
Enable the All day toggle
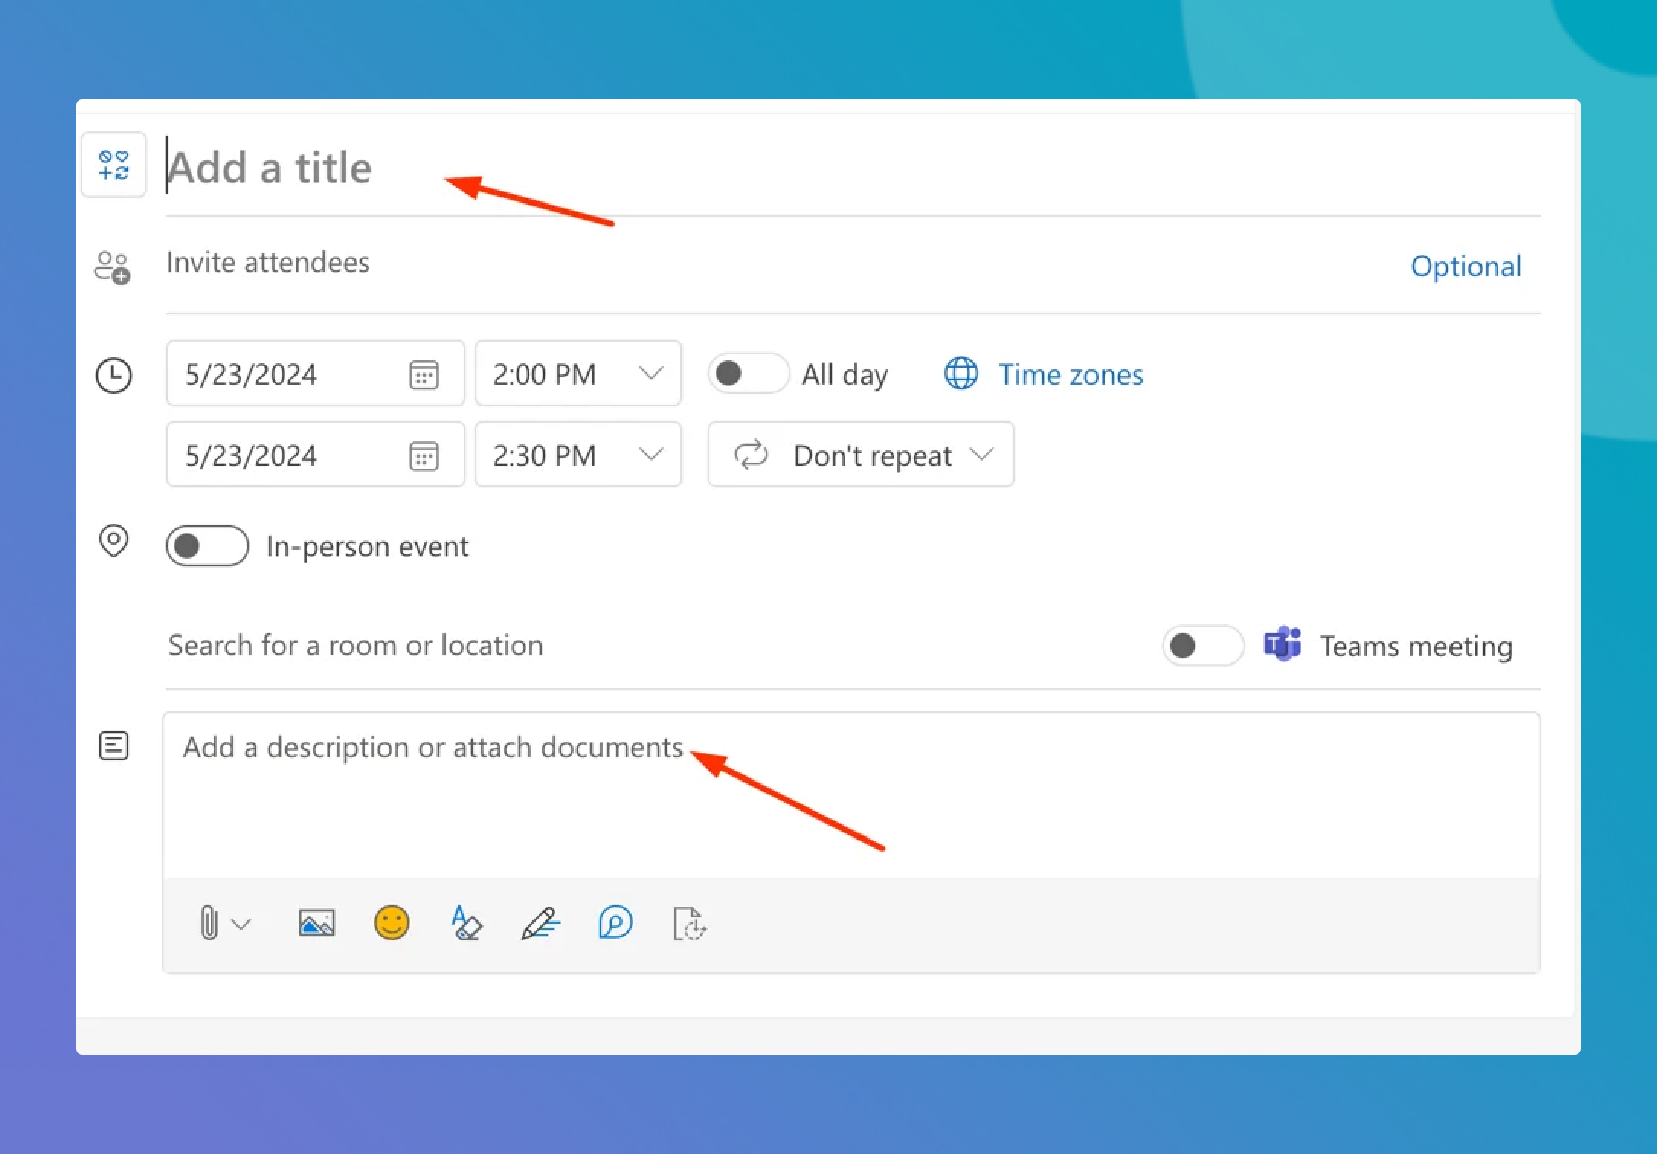pos(748,374)
